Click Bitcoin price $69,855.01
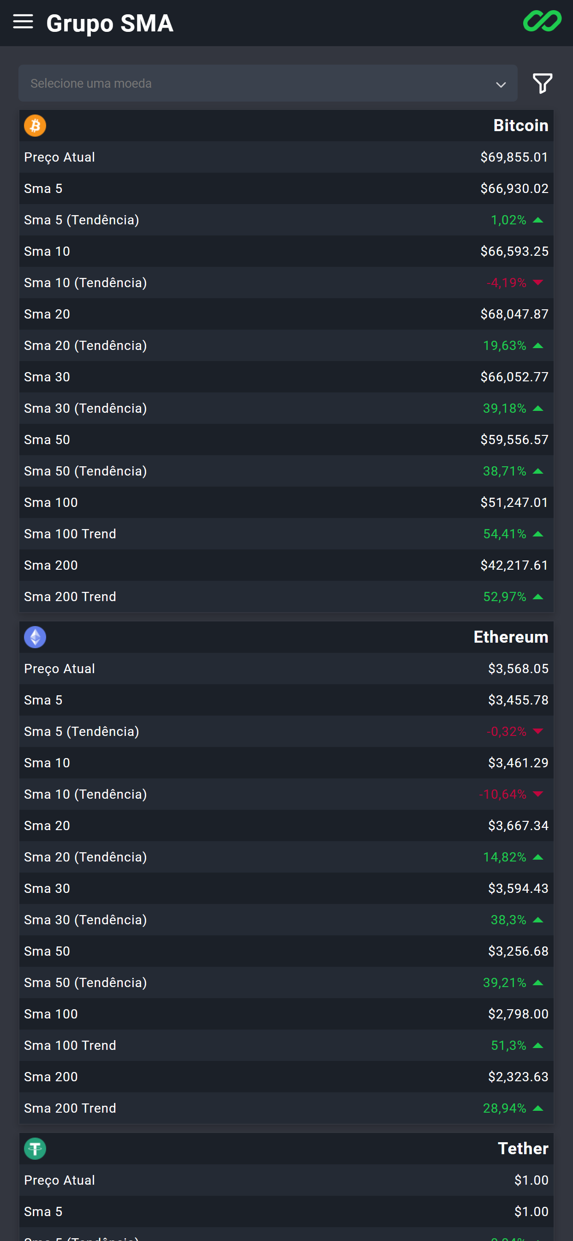 514,157
